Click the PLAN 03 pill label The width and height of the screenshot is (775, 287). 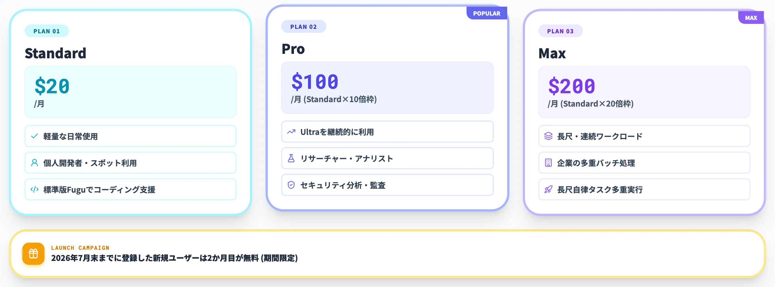tap(560, 31)
